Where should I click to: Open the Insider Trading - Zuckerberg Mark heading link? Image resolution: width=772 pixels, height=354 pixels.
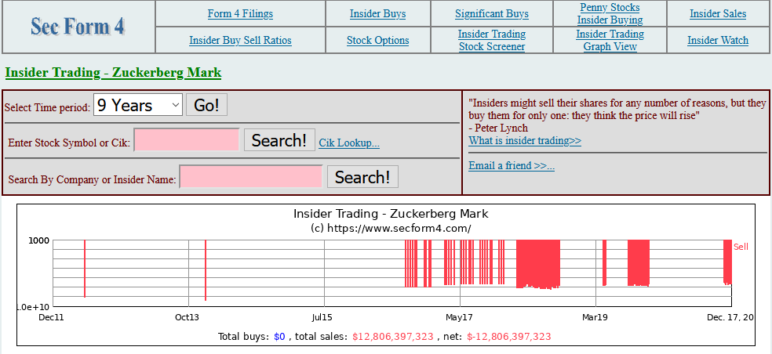[x=113, y=73]
